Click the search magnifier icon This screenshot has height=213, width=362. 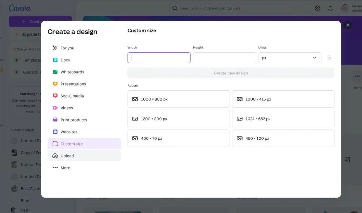[175, 8]
